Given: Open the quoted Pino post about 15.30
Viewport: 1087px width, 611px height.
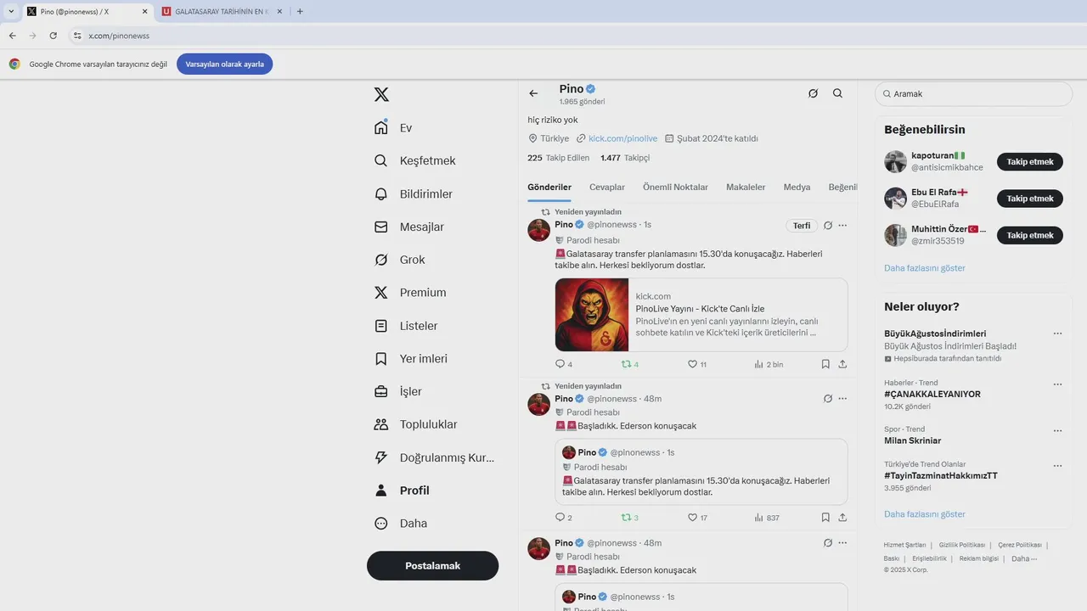Looking at the screenshot, I should (701, 472).
